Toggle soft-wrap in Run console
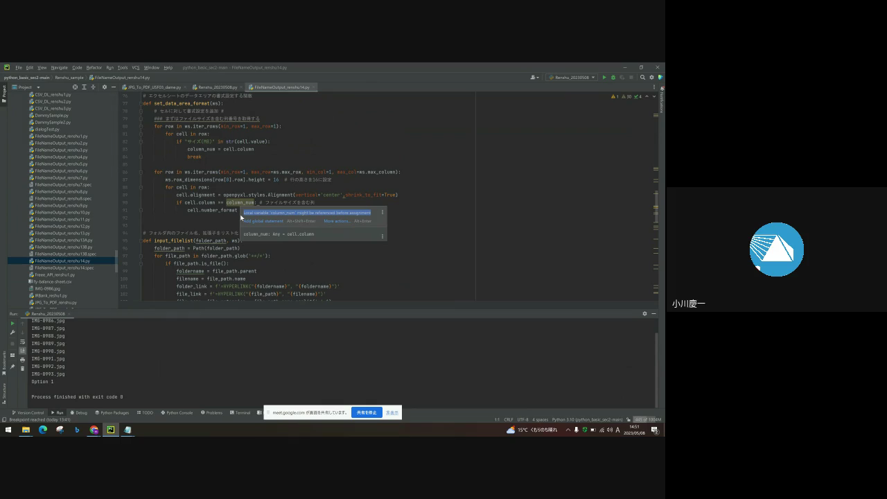This screenshot has height=499, width=887. pos(22,342)
